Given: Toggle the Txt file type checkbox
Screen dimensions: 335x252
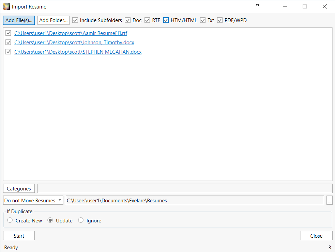Looking at the screenshot, I should 203,20.
